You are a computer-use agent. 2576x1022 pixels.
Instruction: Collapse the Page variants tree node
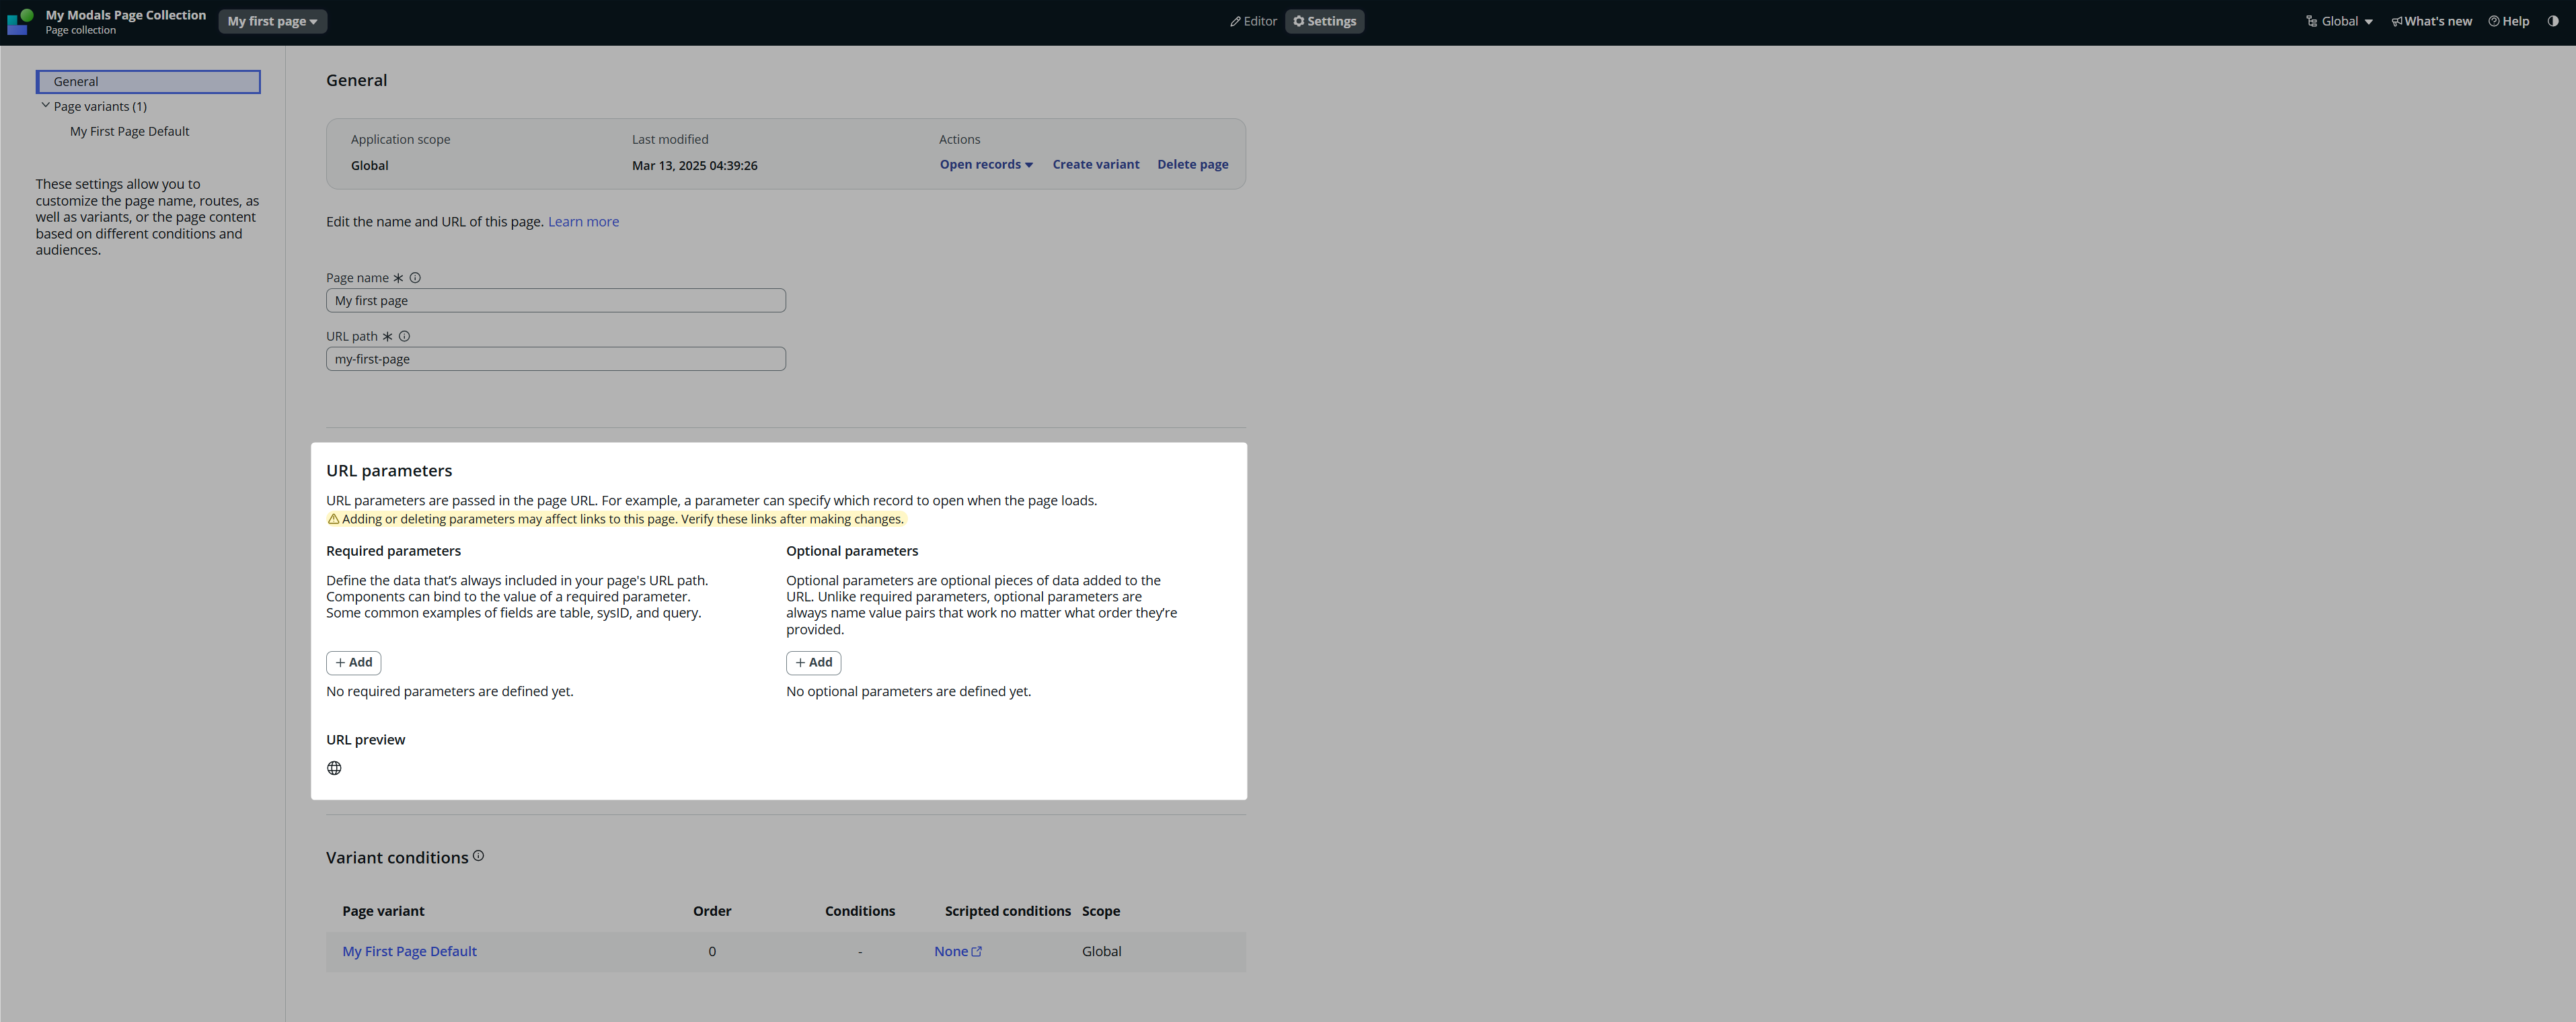tap(45, 106)
